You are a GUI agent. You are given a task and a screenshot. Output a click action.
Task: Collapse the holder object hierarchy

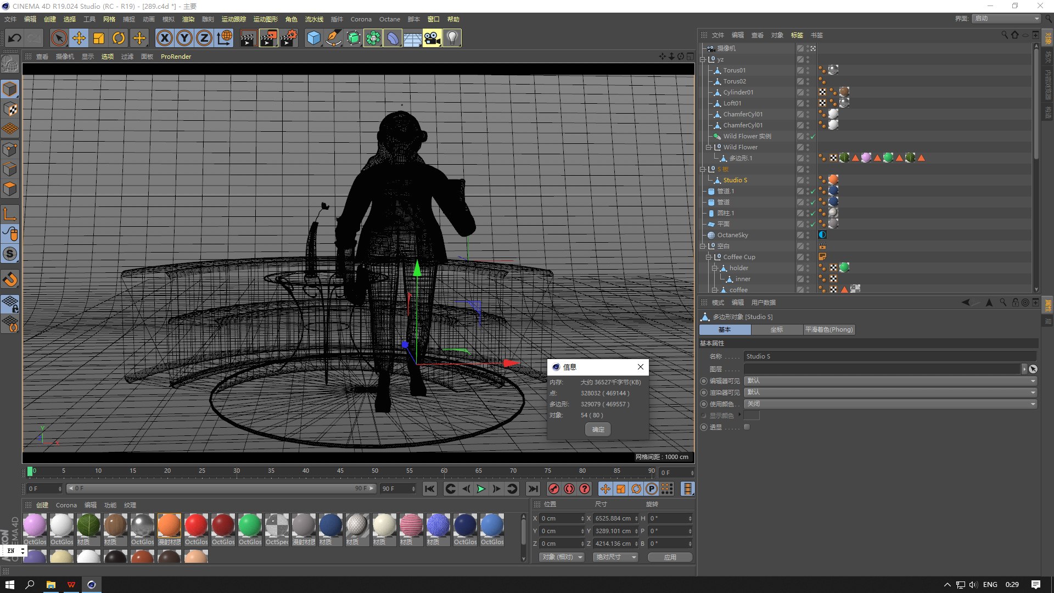pos(715,268)
